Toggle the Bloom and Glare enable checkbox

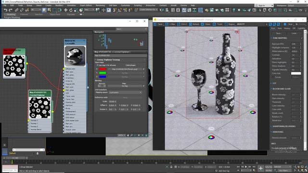[x=302, y=89]
